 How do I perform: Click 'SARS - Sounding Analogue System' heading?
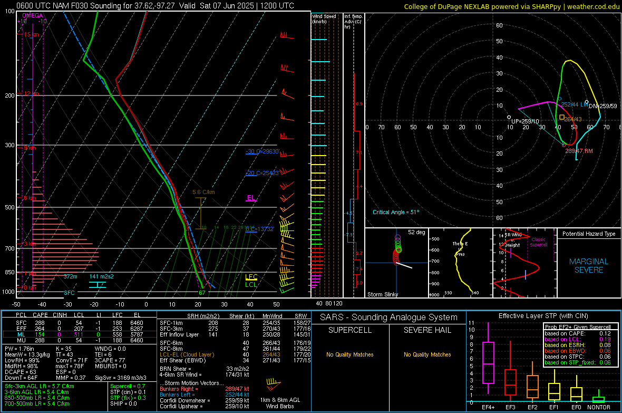pyautogui.click(x=388, y=318)
